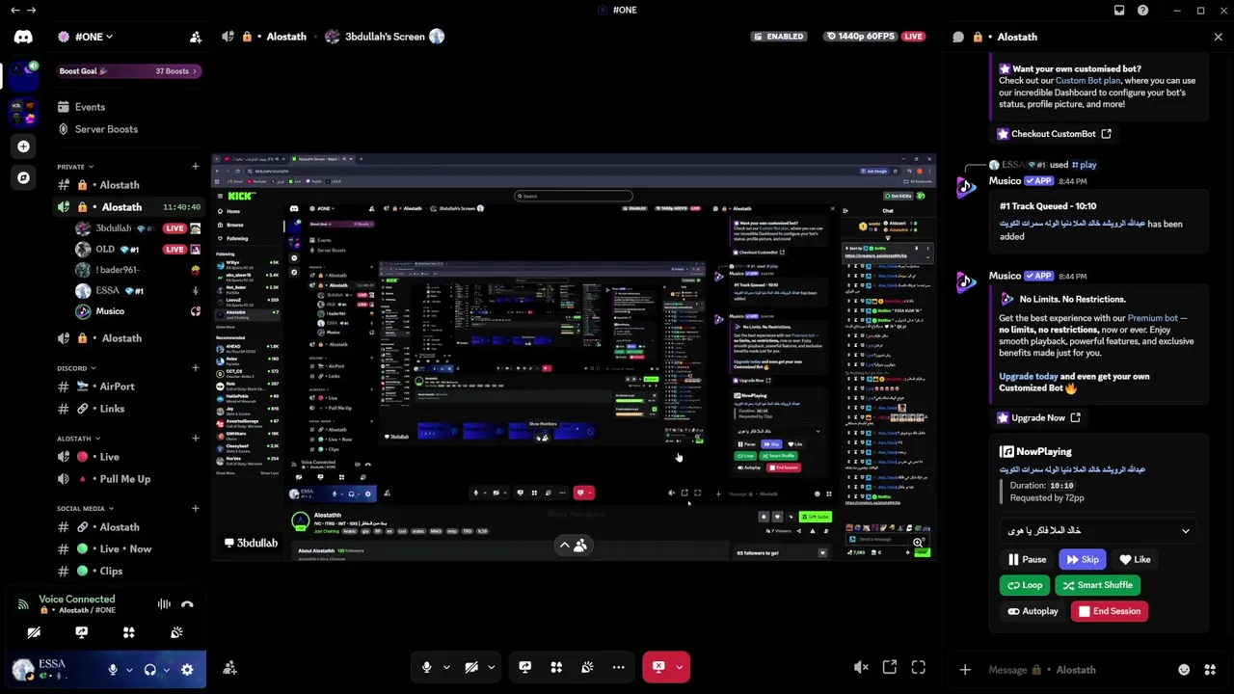Click the plus attach icon in message box
Screen dimensions: 1234x694
coord(965,670)
